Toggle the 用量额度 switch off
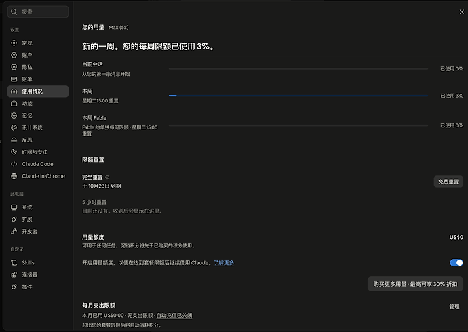The height and width of the screenshot is (332, 468). coord(456,263)
